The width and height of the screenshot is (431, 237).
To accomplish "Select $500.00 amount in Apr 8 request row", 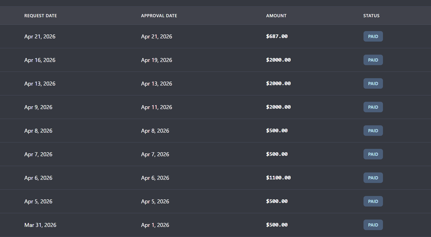I will tap(277, 131).
